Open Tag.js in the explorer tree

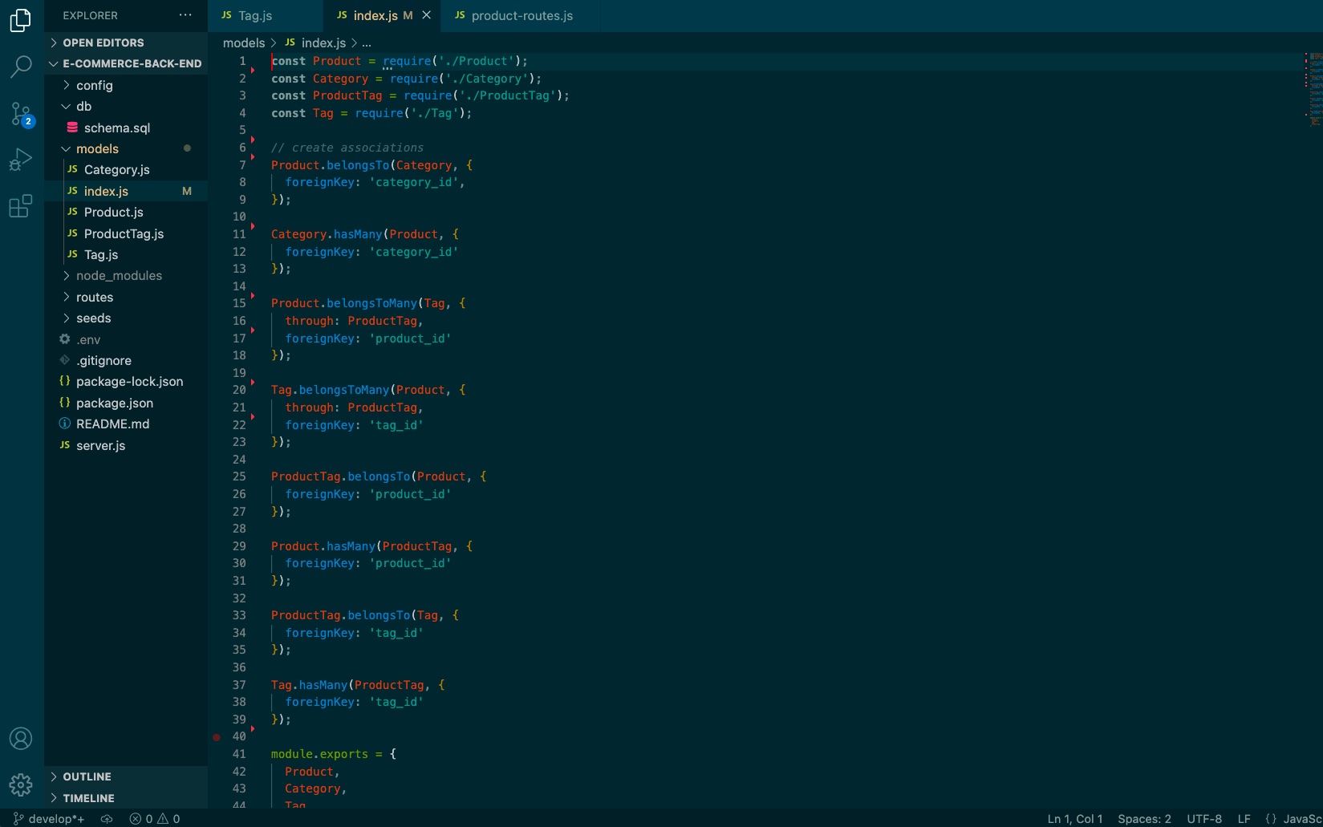tap(126, 254)
